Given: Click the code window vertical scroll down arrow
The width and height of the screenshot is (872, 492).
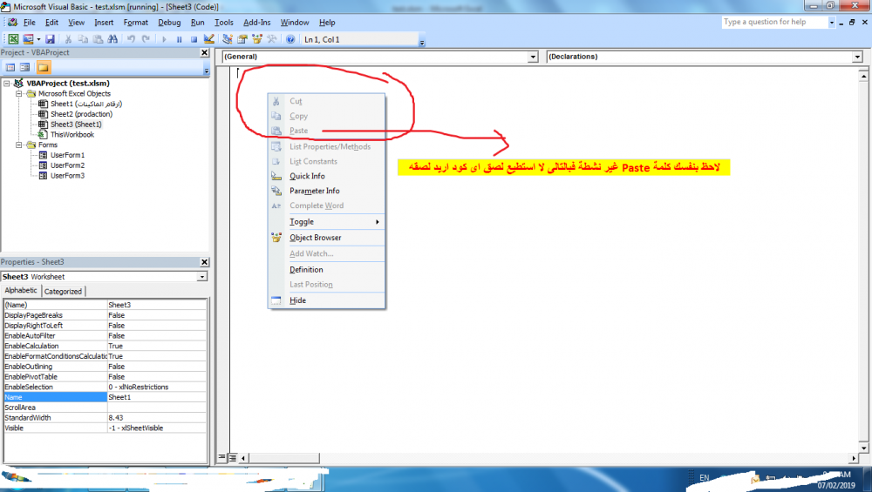Looking at the screenshot, I should 863,448.
